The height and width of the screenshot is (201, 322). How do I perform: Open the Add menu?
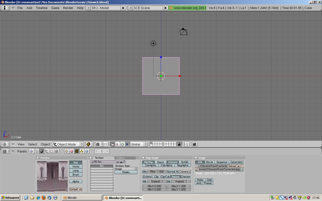click(29, 8)
